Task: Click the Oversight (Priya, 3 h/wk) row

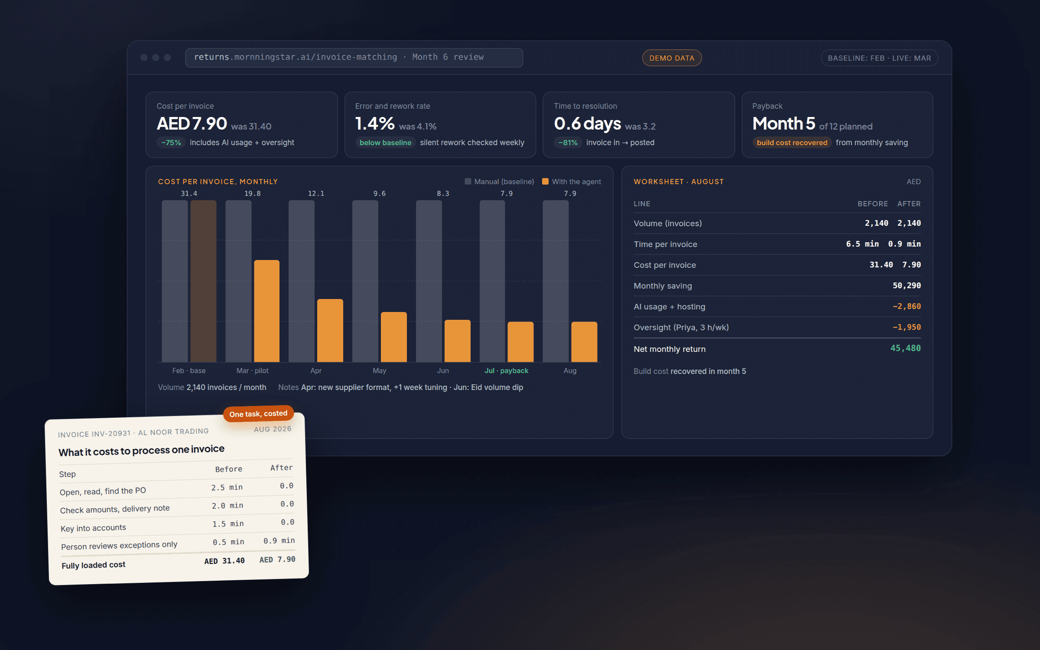Action: click(777, 327)
